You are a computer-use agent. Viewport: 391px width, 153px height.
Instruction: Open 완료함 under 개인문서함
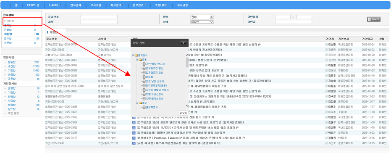tap(12, 88)
